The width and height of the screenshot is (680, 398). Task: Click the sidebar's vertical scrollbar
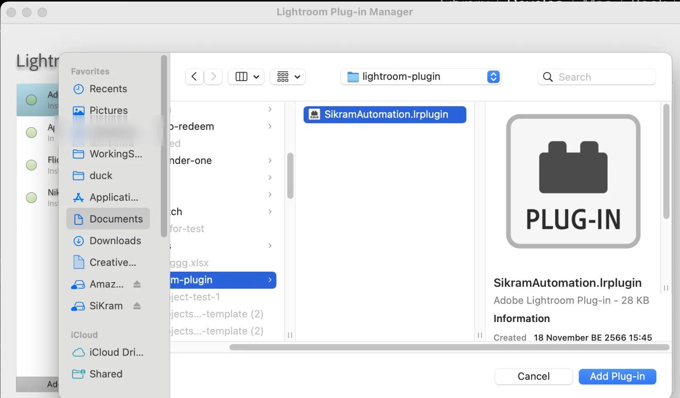pos(164,146)
